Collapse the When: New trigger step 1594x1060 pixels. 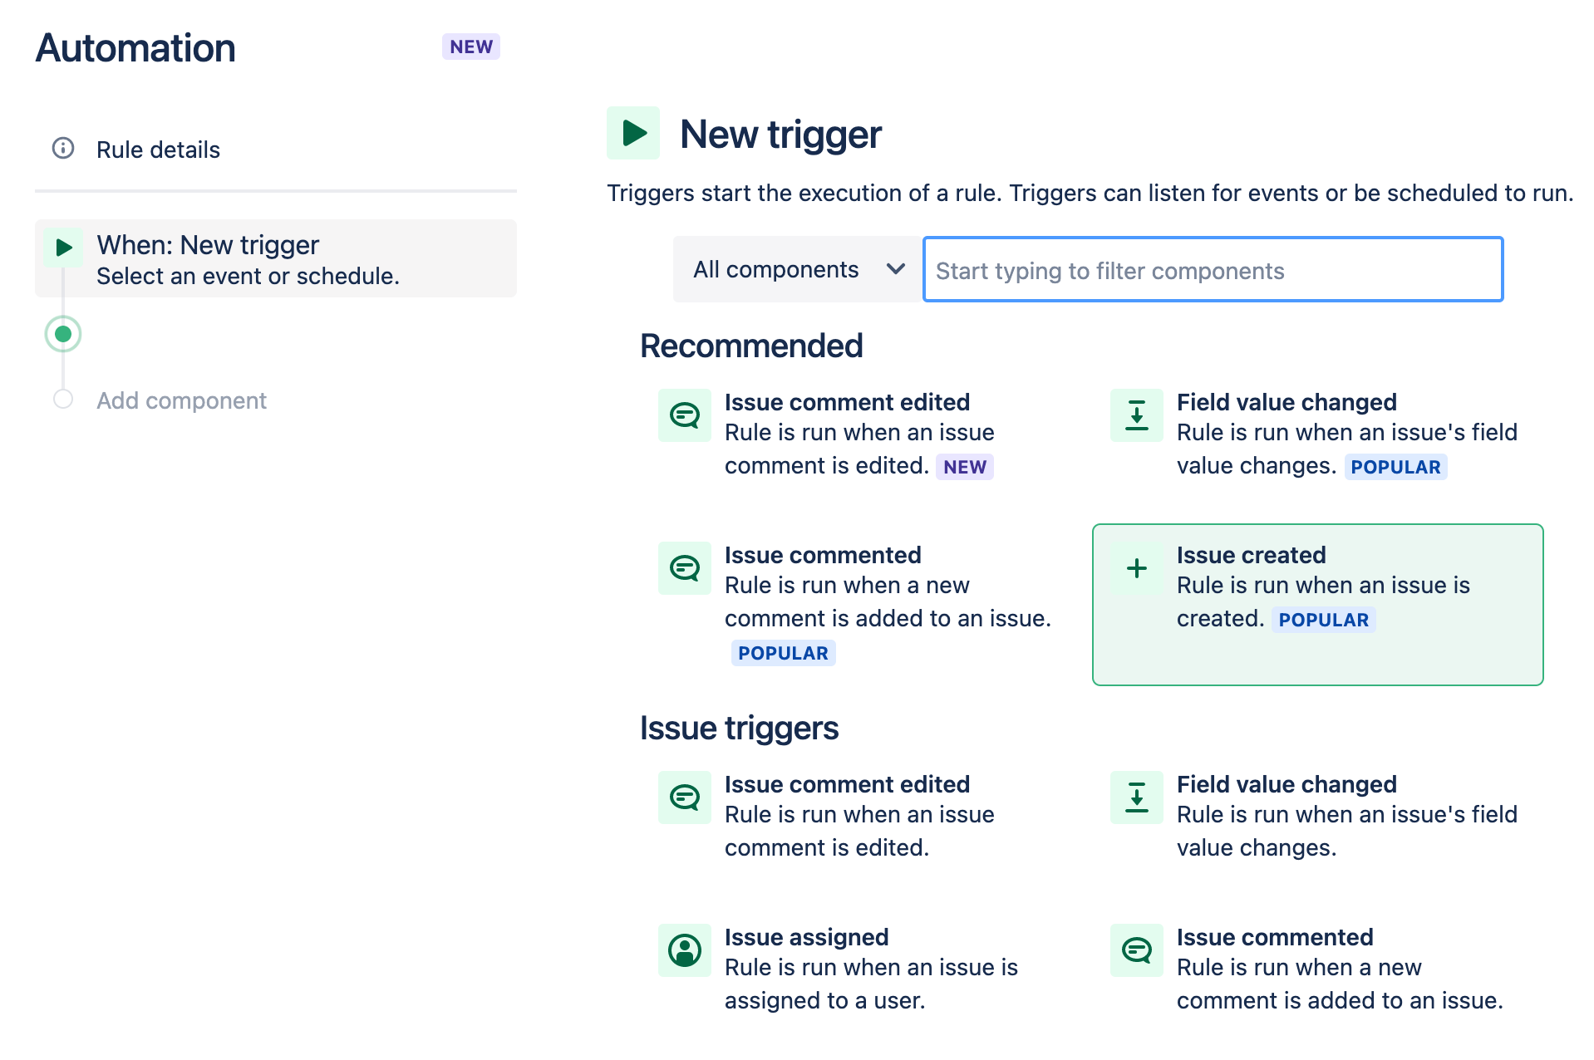[275, 258]
